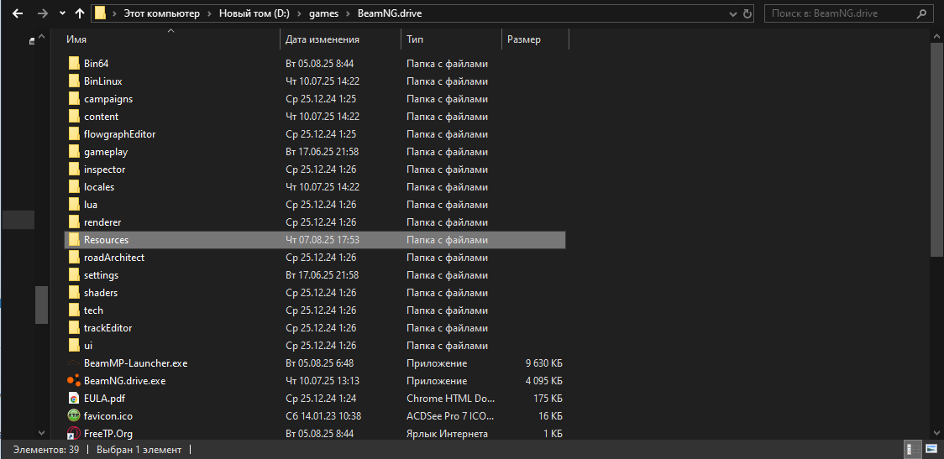
Task: Switch to details view in status bar
Action: click(x=913, y=449)
